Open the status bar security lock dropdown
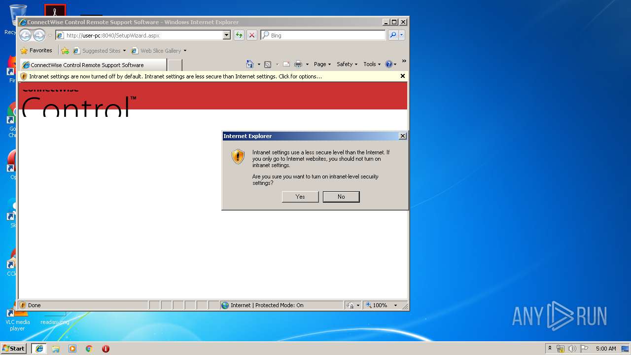 (353, 305)
